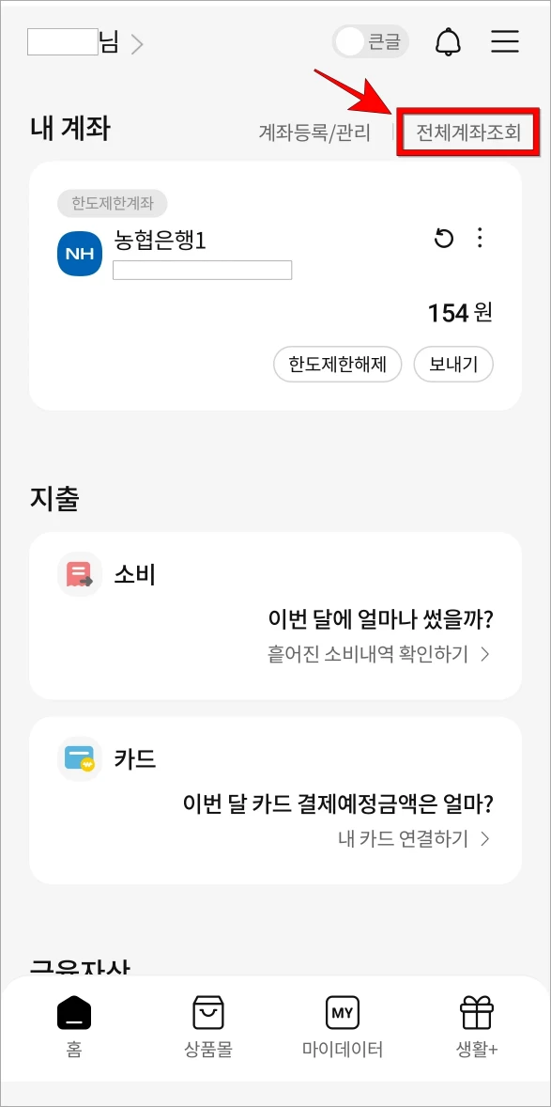Viewport: 551px width, 1107px height.
Task: Click the 소비 spending icon
Action: 80,574
